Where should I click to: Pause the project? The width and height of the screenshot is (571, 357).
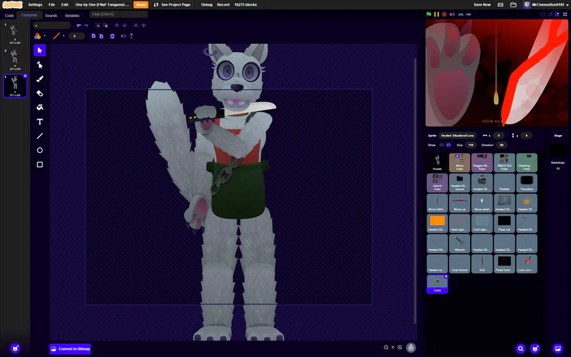tap(436, 14)
